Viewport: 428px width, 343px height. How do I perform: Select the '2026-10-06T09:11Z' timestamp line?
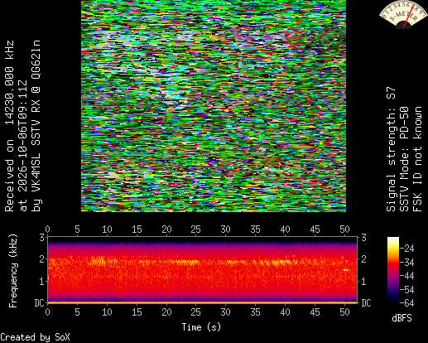(23, 146)
